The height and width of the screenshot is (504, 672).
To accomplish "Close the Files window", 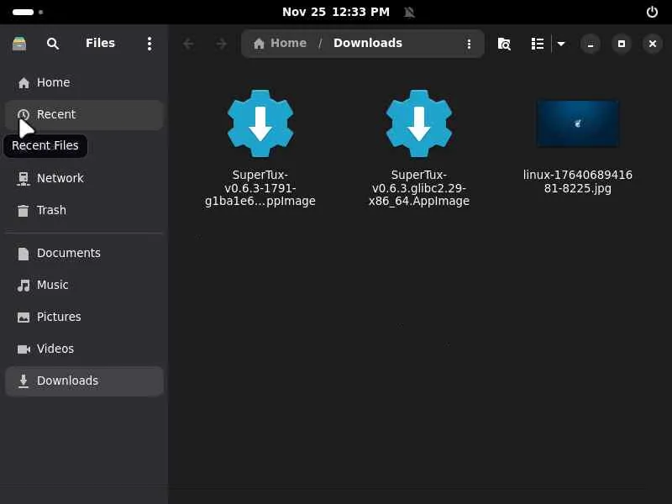I will pos(653,44).
